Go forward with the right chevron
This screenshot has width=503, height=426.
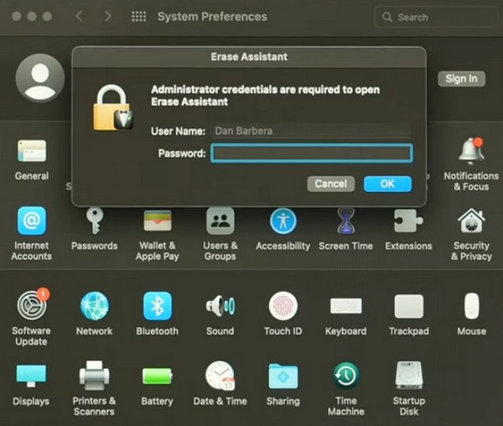(108, 16)
